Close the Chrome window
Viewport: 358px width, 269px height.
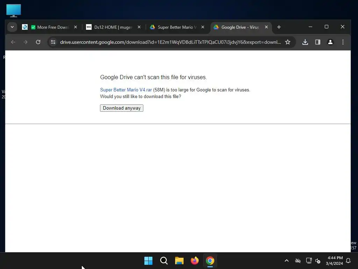point(343,27)
